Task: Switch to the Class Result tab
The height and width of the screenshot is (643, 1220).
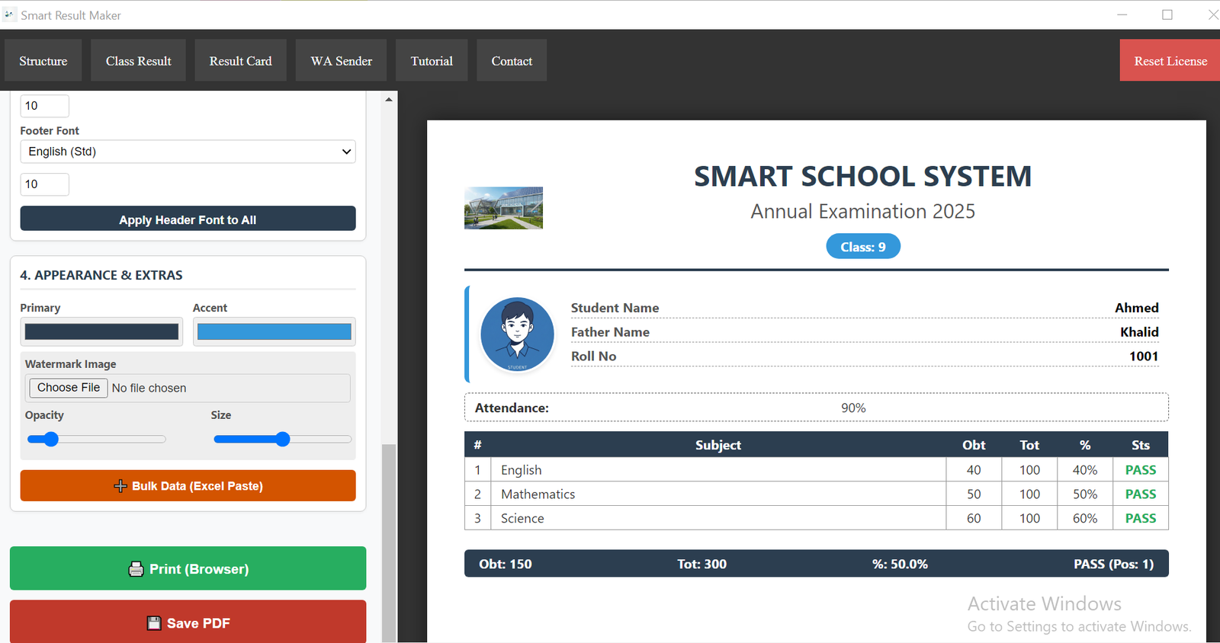Action: tap(138, 61)
